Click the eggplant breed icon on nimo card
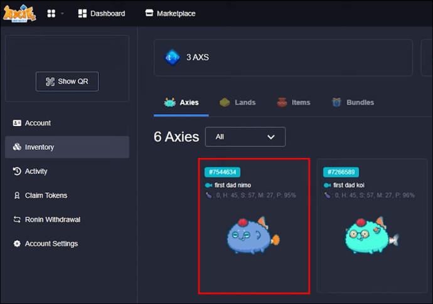This screenshot has height=304, width=433. pos(208,196)
